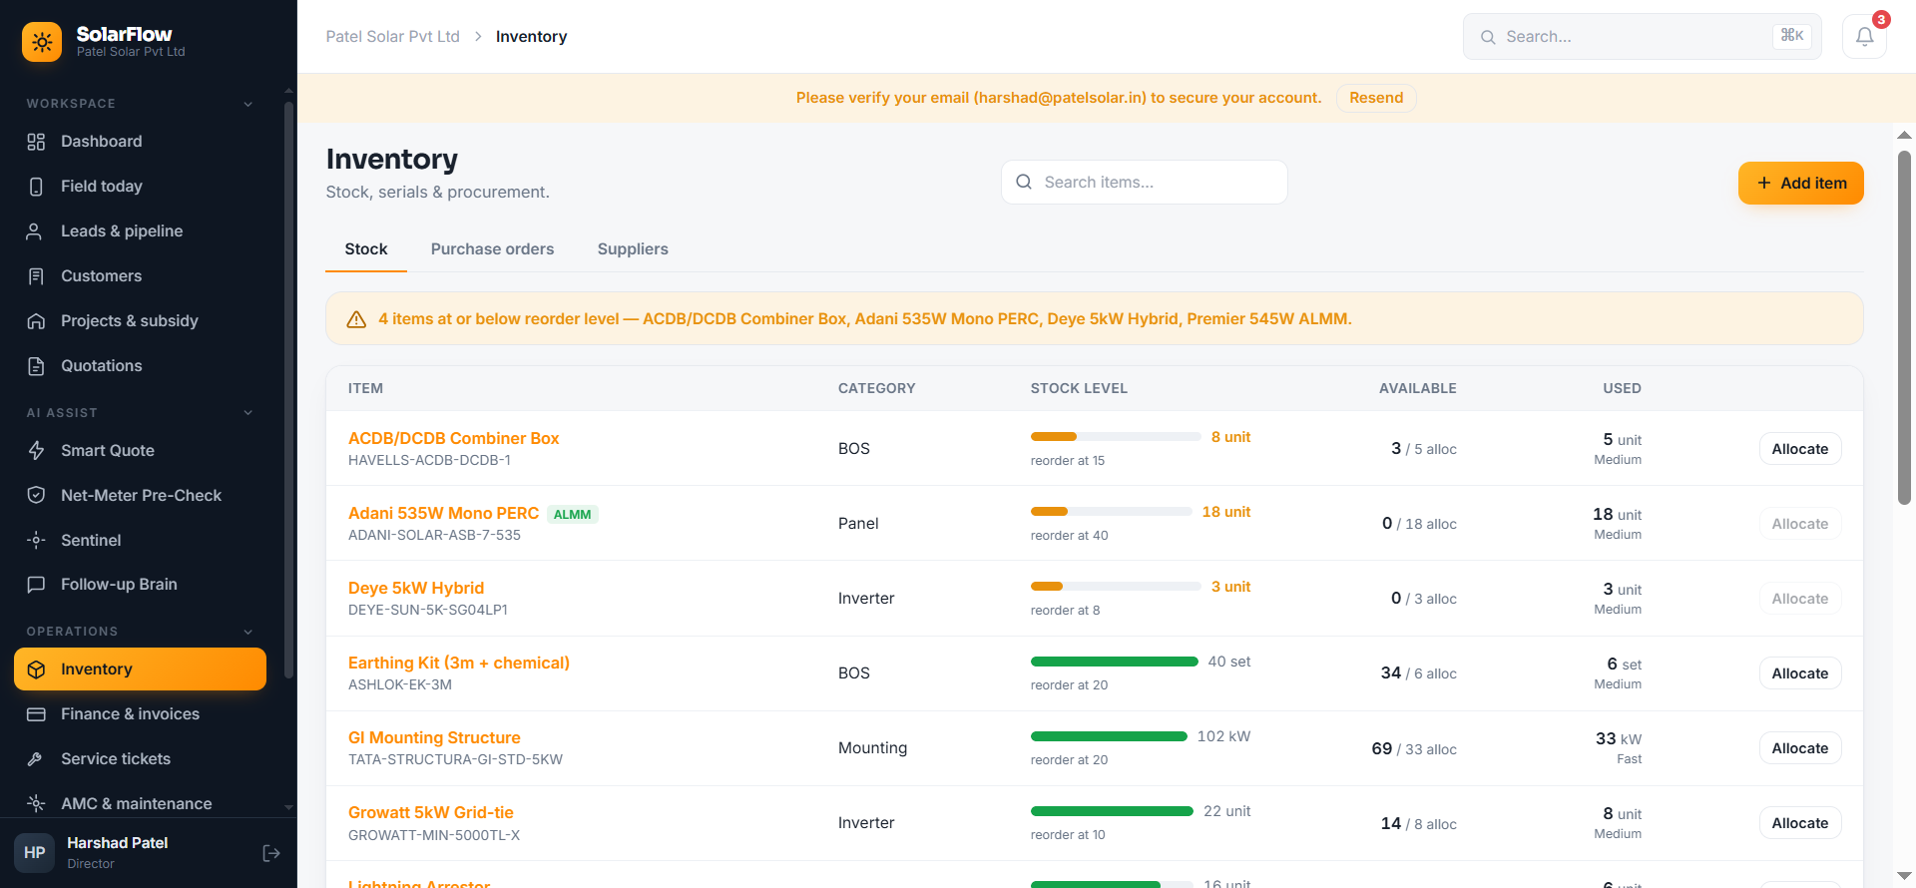This screenshot has width=1916, height=888.
Task: Switch to the Stock tab
Action: click(366, 249)
